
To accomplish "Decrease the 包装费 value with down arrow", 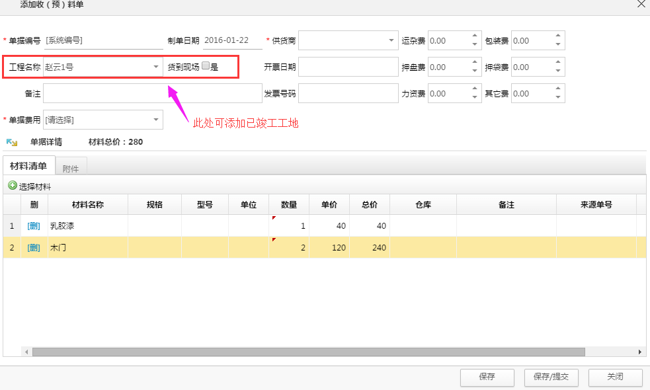I will (x=558, y=44).
